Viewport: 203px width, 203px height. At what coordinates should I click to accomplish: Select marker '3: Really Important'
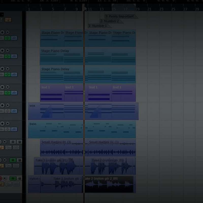pos(121,16)
